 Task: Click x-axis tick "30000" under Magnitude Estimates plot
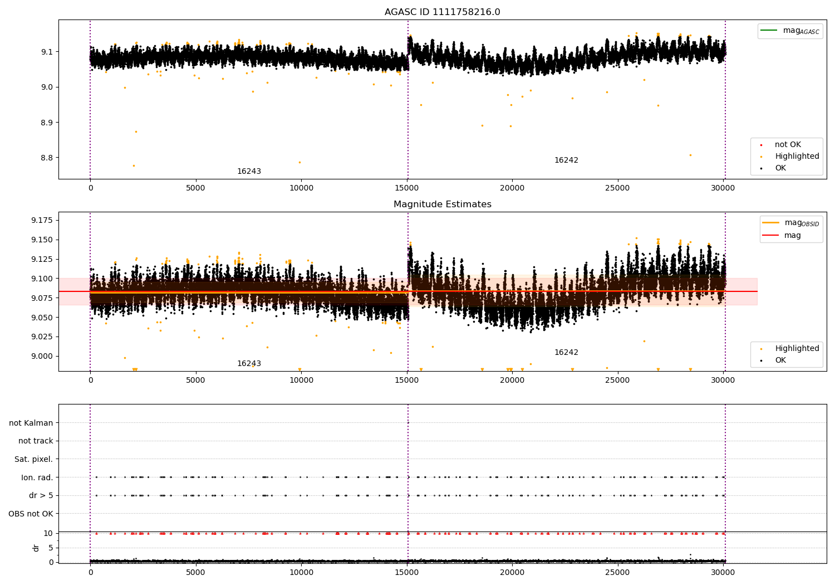[x=723, y=381]
